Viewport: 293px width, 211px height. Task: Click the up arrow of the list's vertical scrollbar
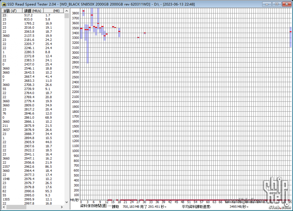66,11
